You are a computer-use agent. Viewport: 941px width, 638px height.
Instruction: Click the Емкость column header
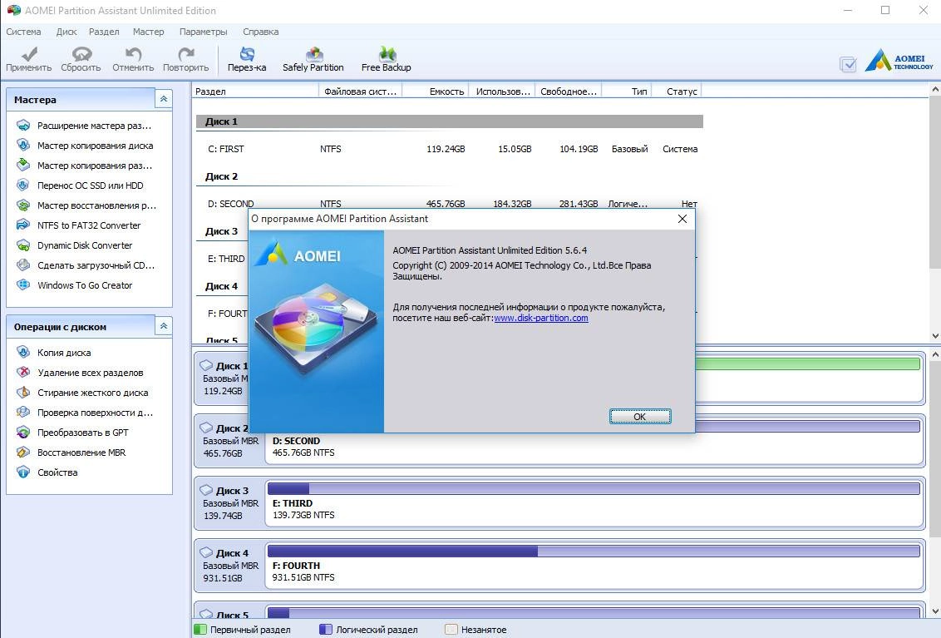[x=436, y=91]
